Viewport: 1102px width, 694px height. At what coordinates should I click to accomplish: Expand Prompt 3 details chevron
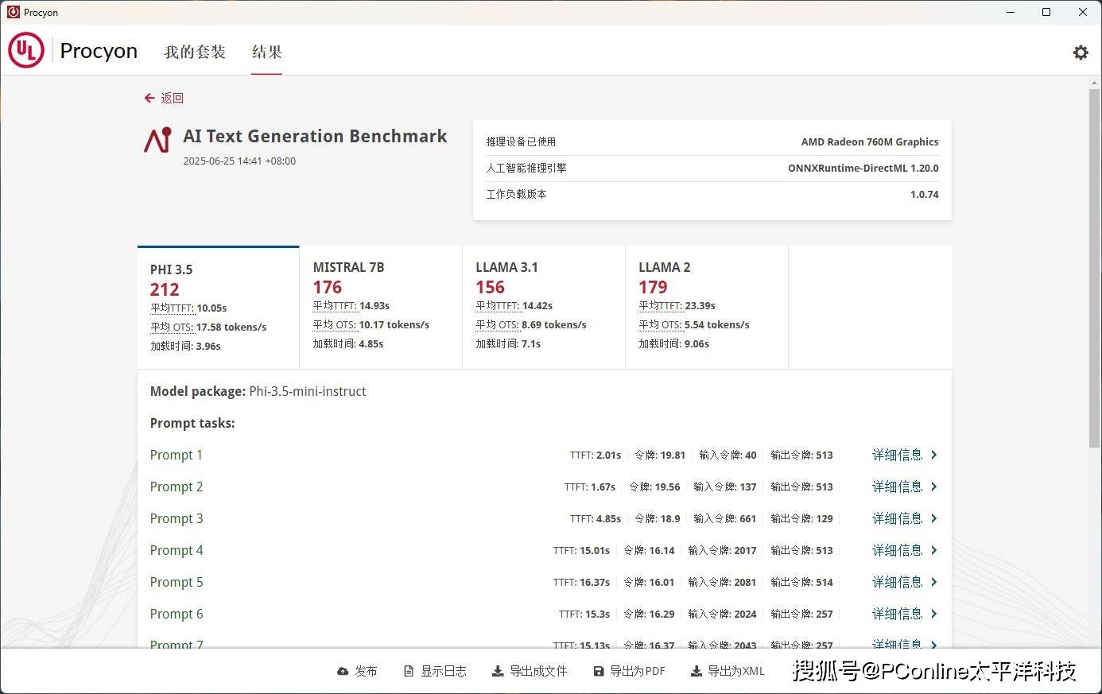[934, 518]
